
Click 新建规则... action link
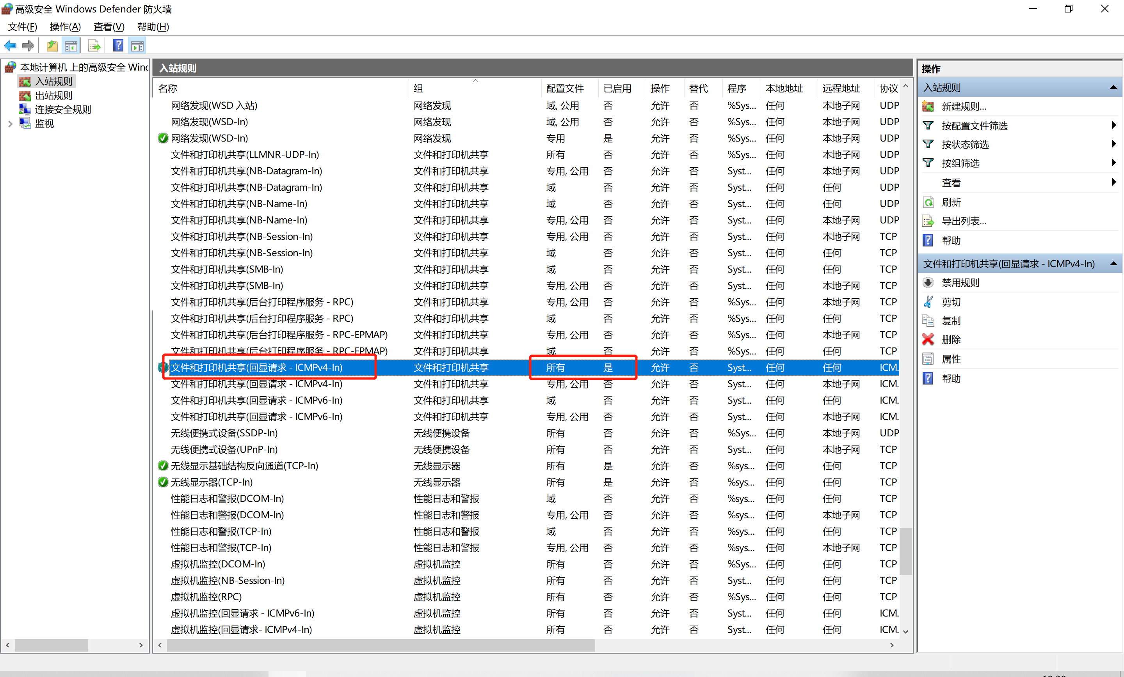pyautogui.click(x=964, y=106)
